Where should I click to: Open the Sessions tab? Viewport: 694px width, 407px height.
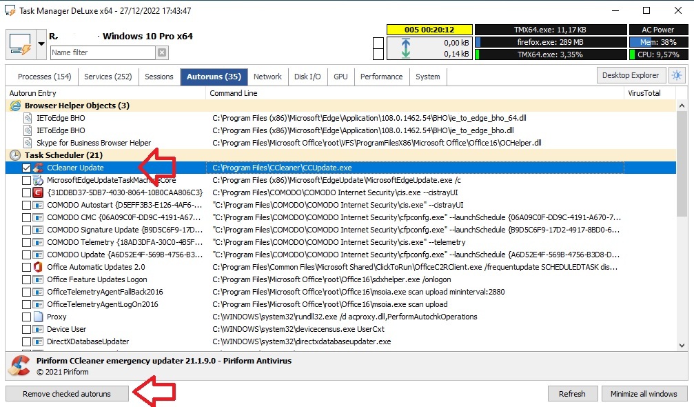(159, 77)
